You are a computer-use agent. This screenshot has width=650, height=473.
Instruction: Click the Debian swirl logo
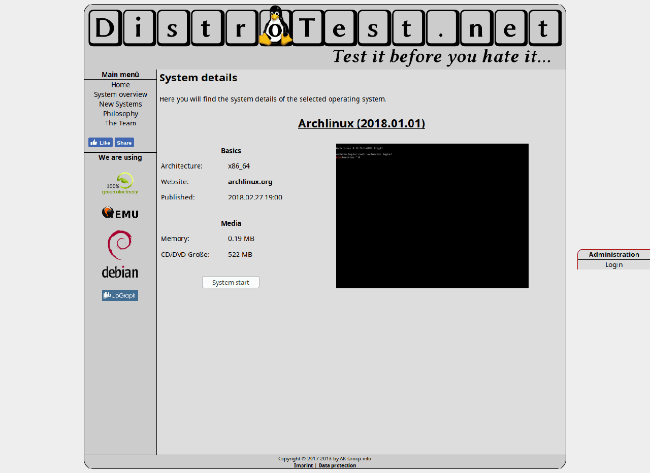120,254
